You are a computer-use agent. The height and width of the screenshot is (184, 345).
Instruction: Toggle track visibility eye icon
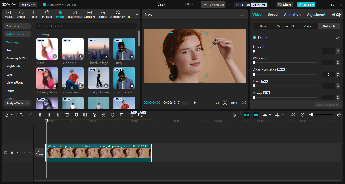click(18, 153)
